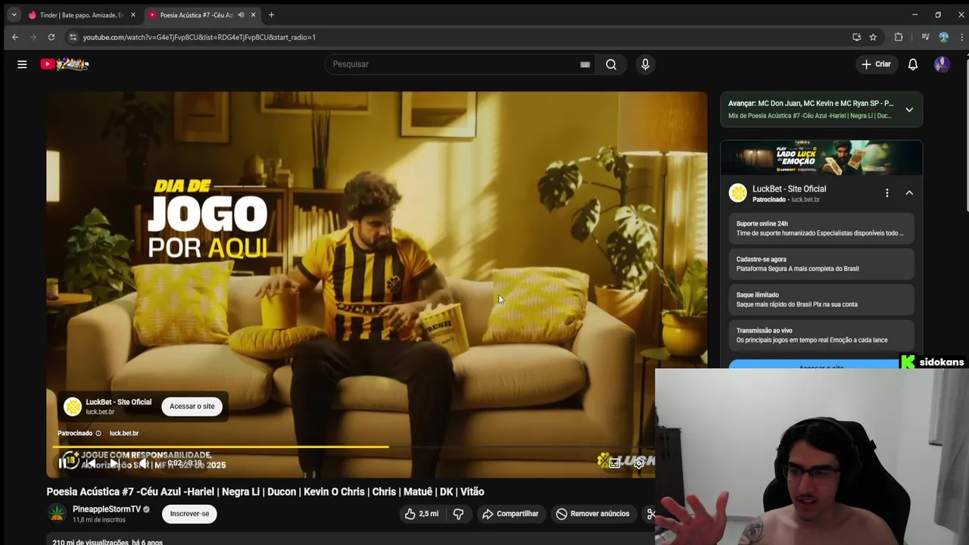The width and height of the screenshot is (969, 545).
Task: Click Acessar o site ad button
Action: coord(192,406)
